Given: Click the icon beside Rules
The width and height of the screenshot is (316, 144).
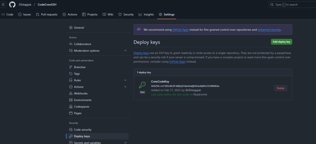Looking at the screenshot, I should [x=71, y=80].
